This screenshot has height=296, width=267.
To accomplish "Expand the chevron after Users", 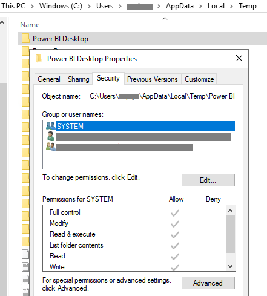I will pyautogui.click(x=120, y=7).
